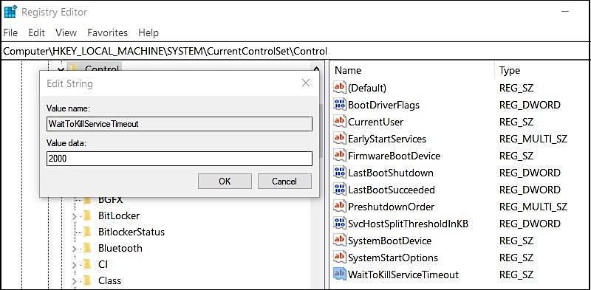The height and width of the screenshot is (290, 591).
Task: Collapse the Control tree key
Action: [x=61, y=69]
